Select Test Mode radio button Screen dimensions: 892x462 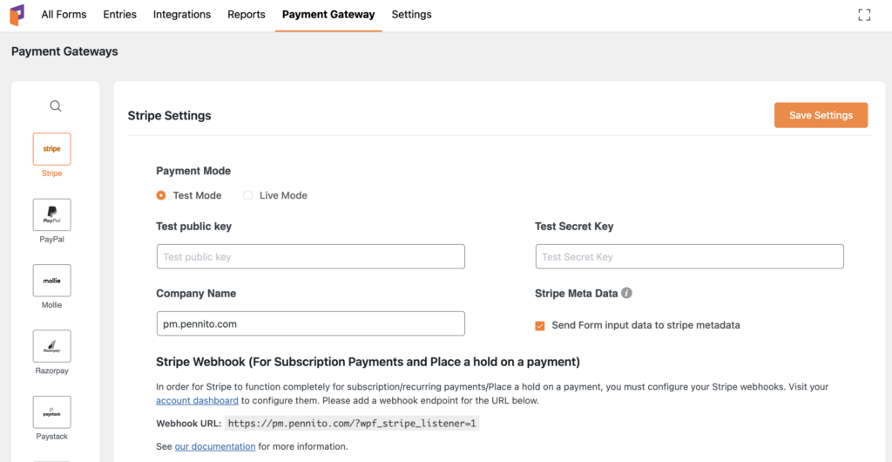(x=161, y=195)
